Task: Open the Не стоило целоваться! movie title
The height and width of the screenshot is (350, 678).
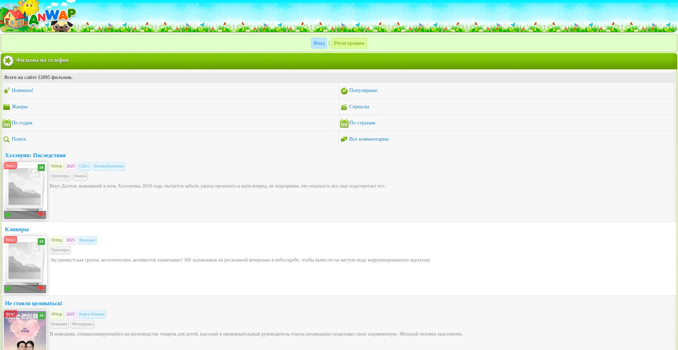Action: 34,303
